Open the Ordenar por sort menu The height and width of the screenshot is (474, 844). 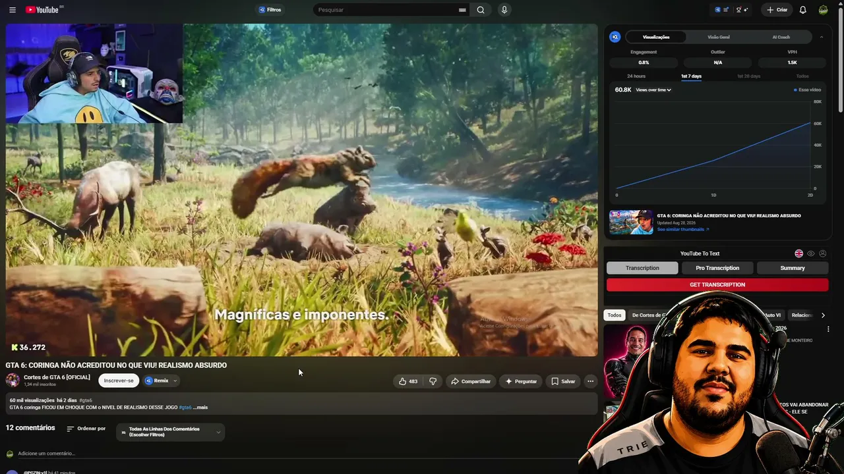[86, 429]
